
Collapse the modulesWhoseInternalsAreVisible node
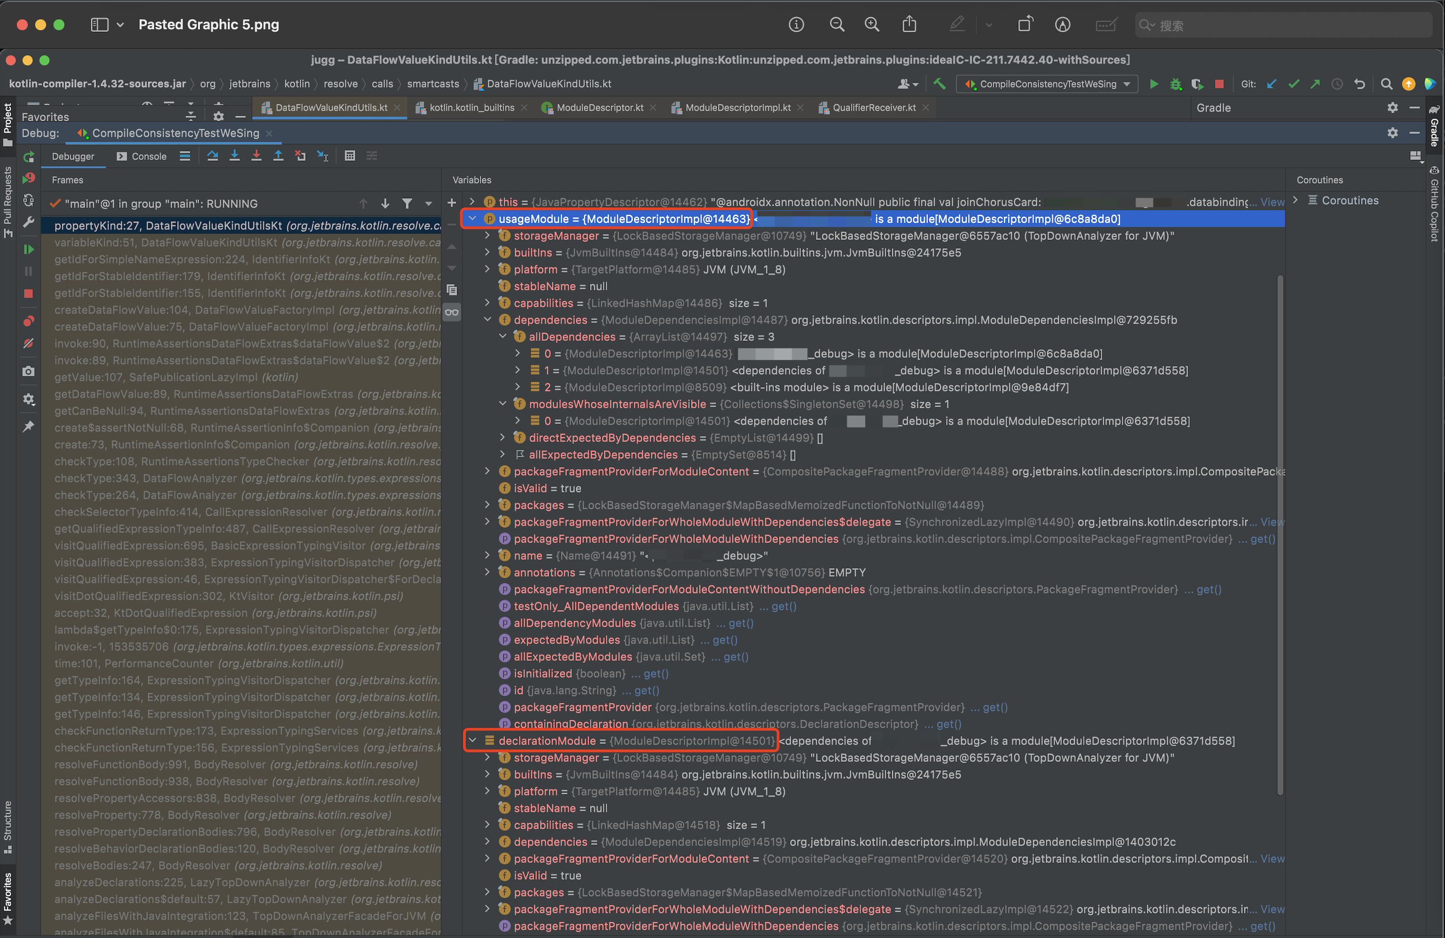(x=503, y=403)
